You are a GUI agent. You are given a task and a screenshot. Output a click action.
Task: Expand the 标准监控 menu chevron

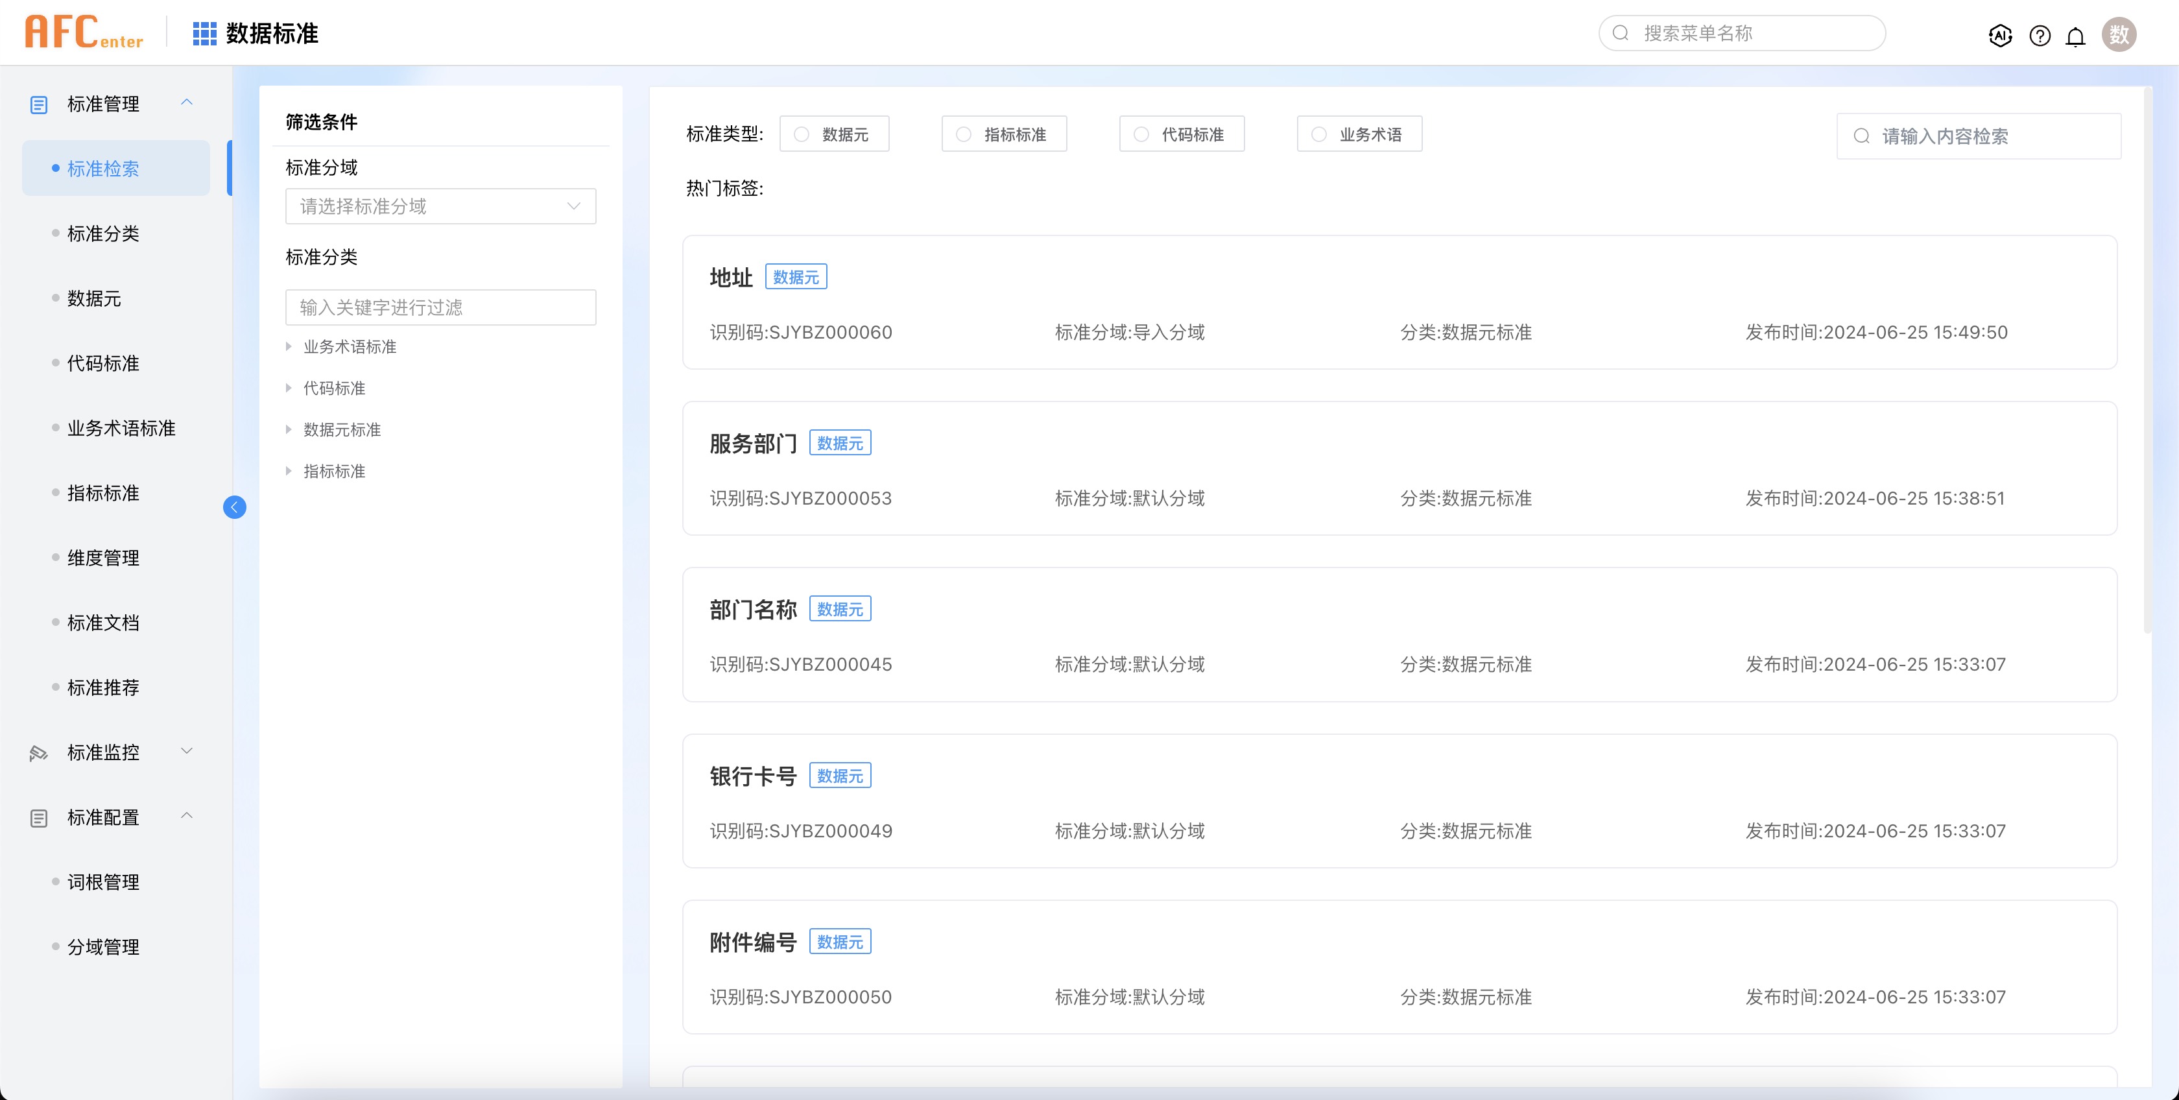point(187,751)
